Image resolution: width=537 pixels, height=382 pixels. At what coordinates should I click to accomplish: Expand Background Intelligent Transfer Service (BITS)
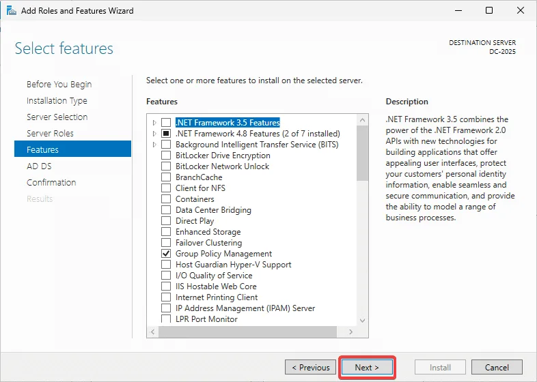point(155,145)
